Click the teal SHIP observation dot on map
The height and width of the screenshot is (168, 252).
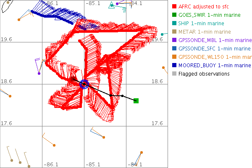click(163, 34)
